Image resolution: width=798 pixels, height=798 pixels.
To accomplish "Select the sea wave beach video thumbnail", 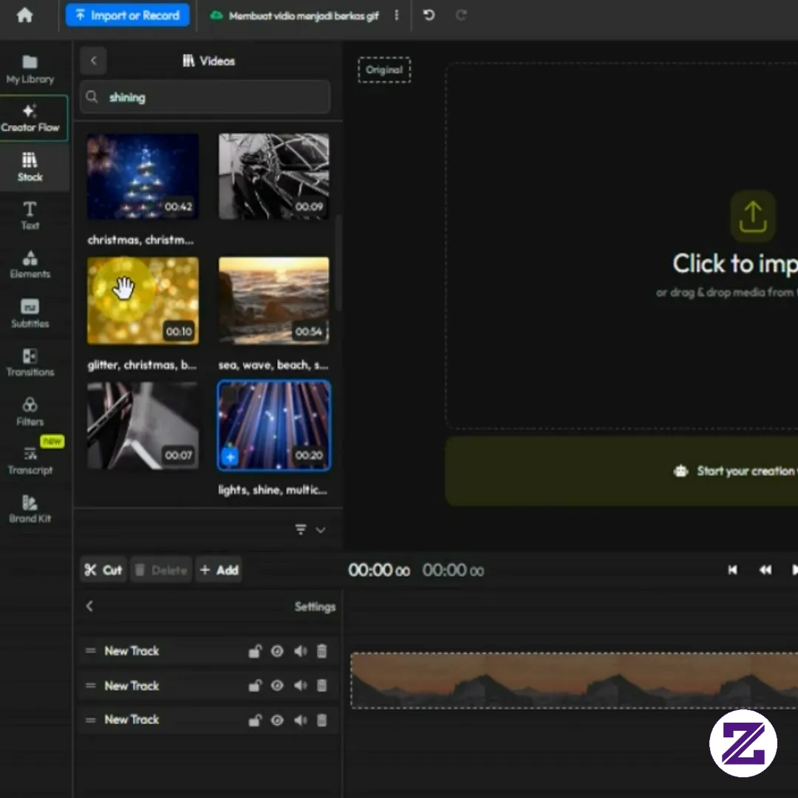I will click(x=274, y=300).
